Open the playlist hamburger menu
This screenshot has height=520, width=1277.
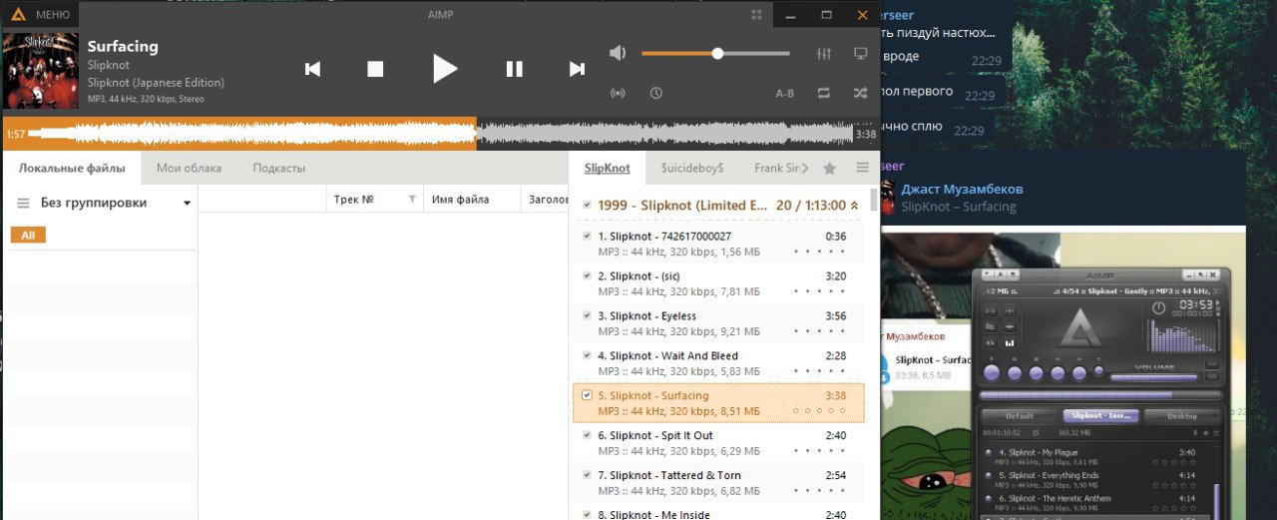pos(863,168)
